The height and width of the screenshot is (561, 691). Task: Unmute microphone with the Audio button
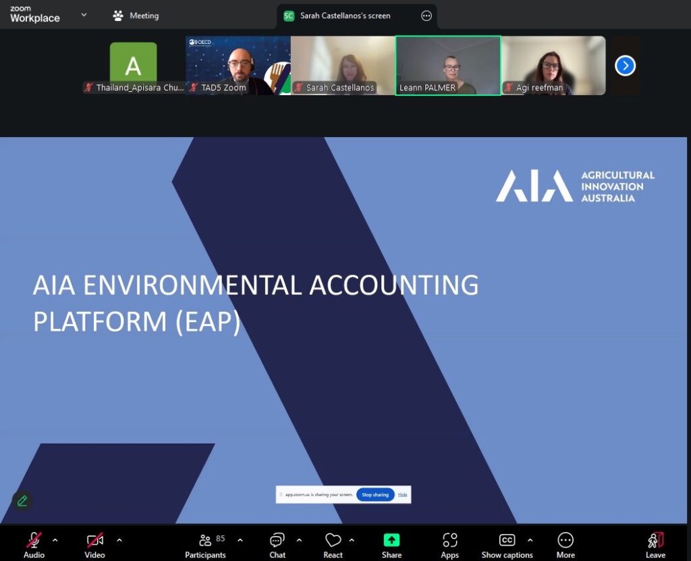coord(34,541)
